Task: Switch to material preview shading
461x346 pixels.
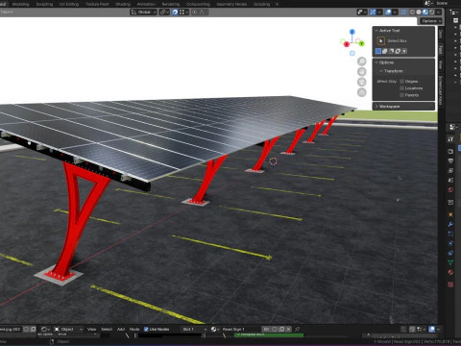Action: click(425, 12)
